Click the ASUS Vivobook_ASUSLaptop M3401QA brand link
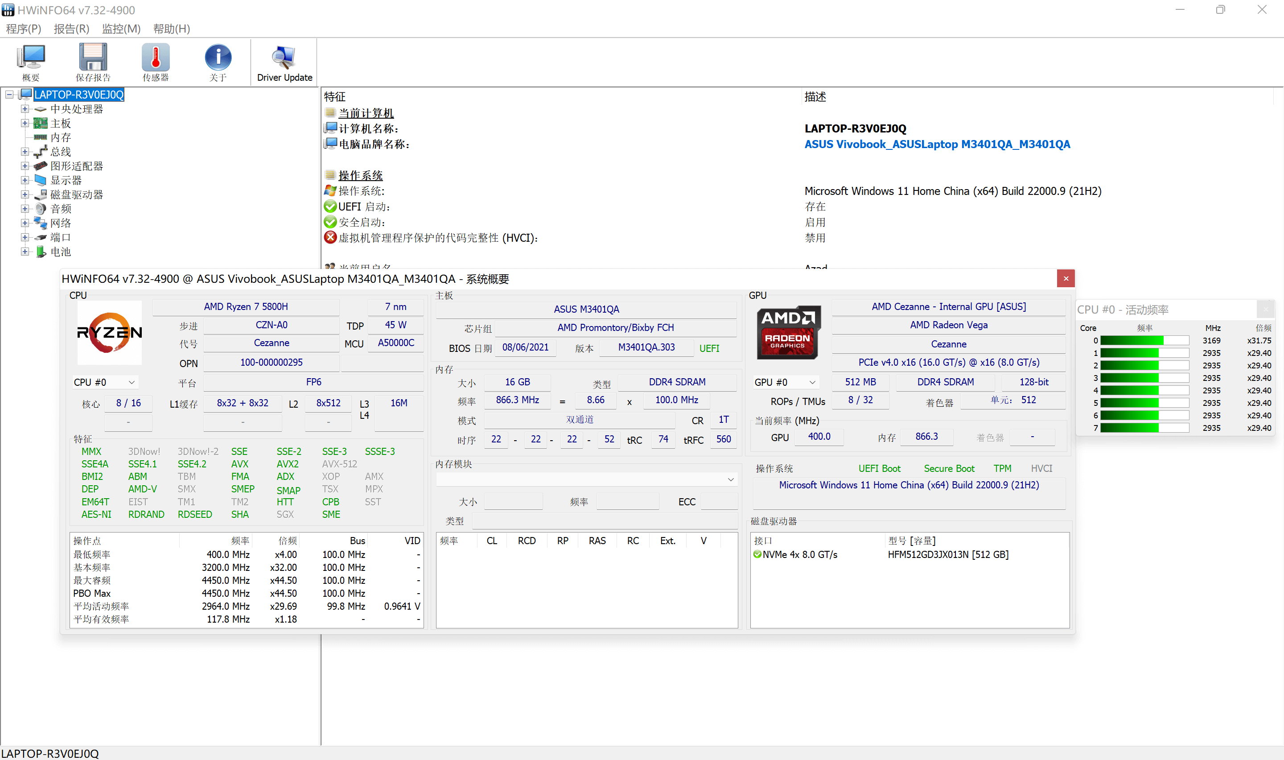 [937, 145]
